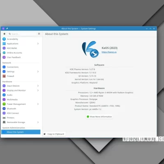Click the System Version value pc-i440fx-7.2
The height and width of the screenshot is (164, 164).
[x=95, y=109]
